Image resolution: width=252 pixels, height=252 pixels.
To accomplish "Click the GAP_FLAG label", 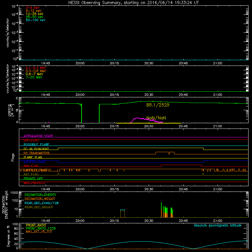I will point(31,140).
